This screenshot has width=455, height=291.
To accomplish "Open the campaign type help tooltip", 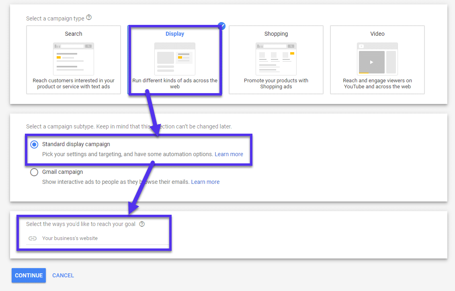I will pos(89,18).
